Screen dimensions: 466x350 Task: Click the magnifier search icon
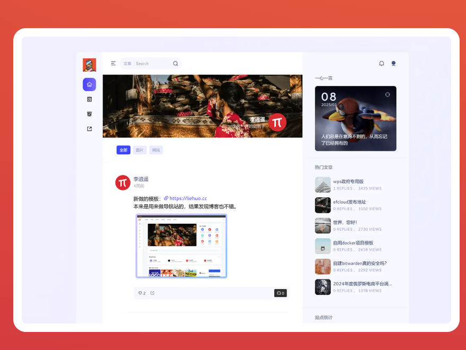pyautogui.click(x=175, y=64)
